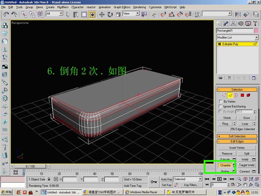The image size is (261, 196).
Task: Click the Percent Snap toggle icon
Action: [180, 15]
